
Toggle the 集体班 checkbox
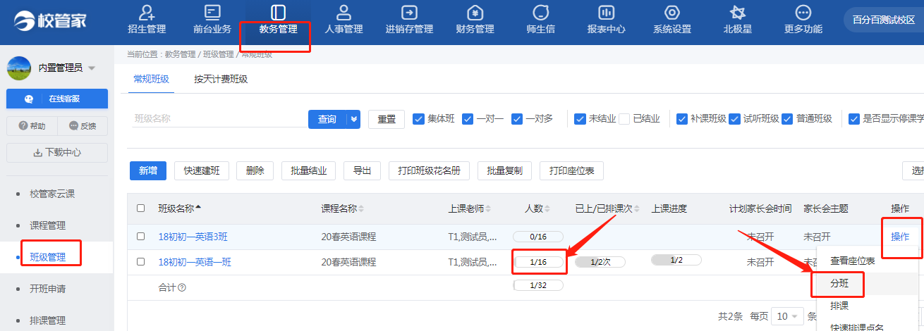[418, 118]
